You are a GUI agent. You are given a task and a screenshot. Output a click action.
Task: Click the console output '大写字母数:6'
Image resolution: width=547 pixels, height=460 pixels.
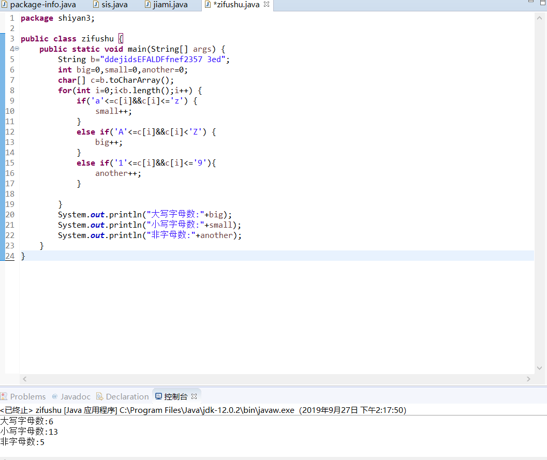[27, 421]
